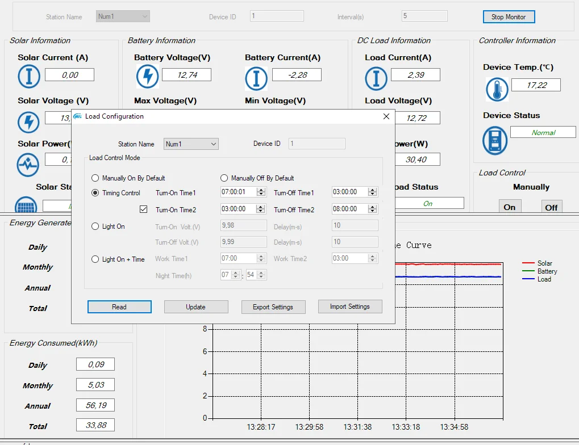Click Import Settings button
This screenshot has width=579, height=445.
pyautogui.click(x=350, y=307)
